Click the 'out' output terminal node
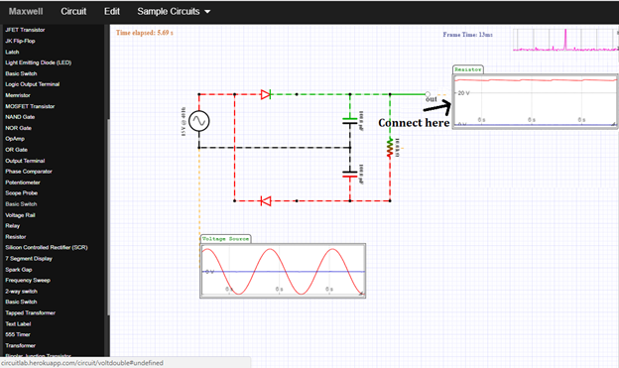 tap(428, 94)
